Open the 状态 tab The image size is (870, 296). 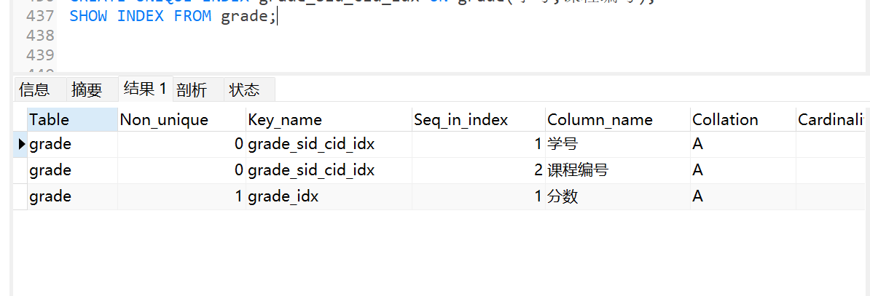click(244, 89)
